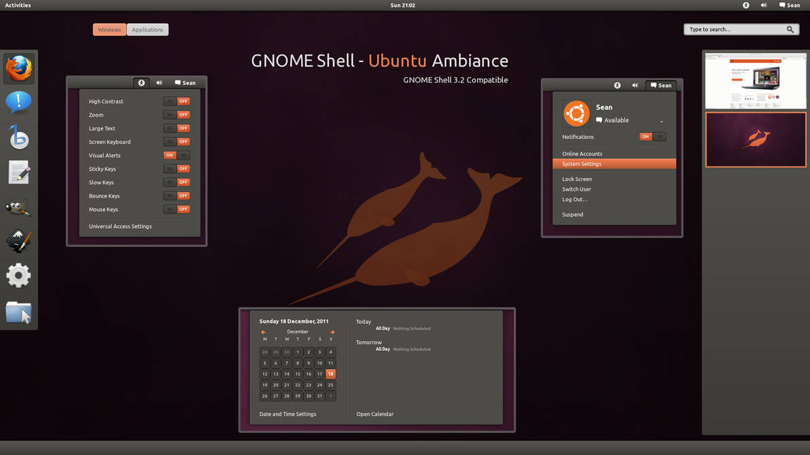Select December 1 in calendar
The height and width of the screenshot is (455, 810).
(x=298, y=352)
